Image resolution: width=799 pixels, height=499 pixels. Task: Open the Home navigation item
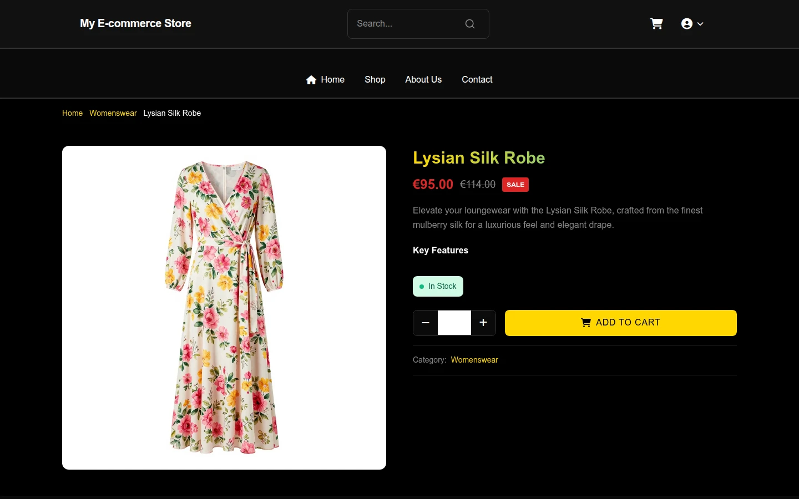325,80
